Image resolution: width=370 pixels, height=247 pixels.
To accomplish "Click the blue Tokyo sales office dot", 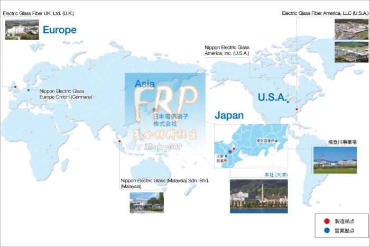I will click(x=276, y=141).
